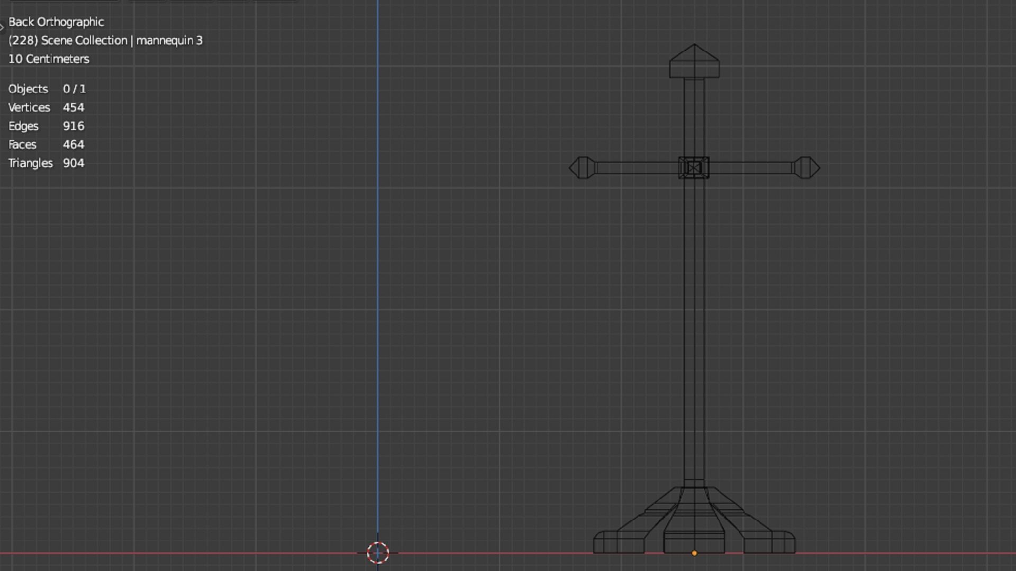This screenshot has width=1016, height=571.
Task: Click the mannequin's vertical pole
Action: click(694, 317)
